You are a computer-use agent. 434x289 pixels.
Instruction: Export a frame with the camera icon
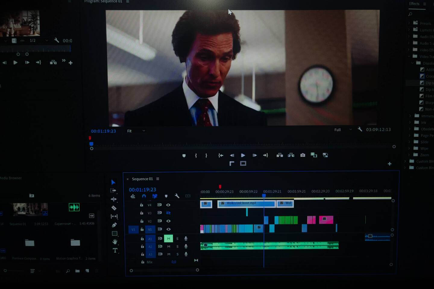[x=303, y=155]
